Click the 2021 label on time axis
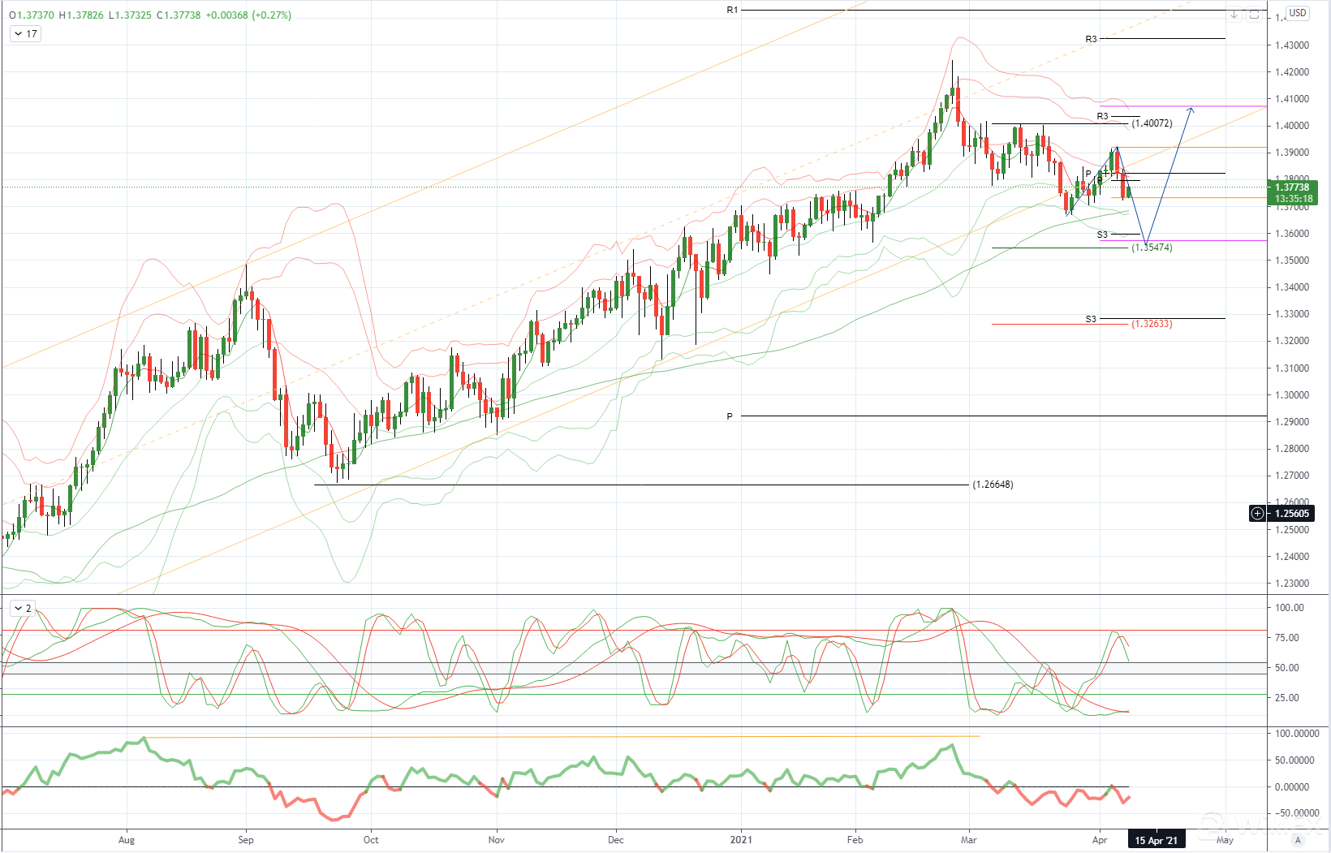The image size is (1331, 853). tap(741, 840)
